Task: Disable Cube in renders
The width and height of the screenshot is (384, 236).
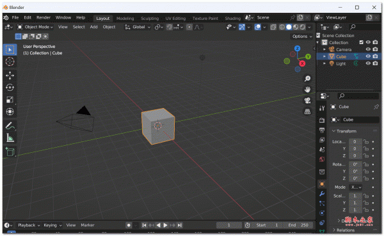Action: (375, 56)
